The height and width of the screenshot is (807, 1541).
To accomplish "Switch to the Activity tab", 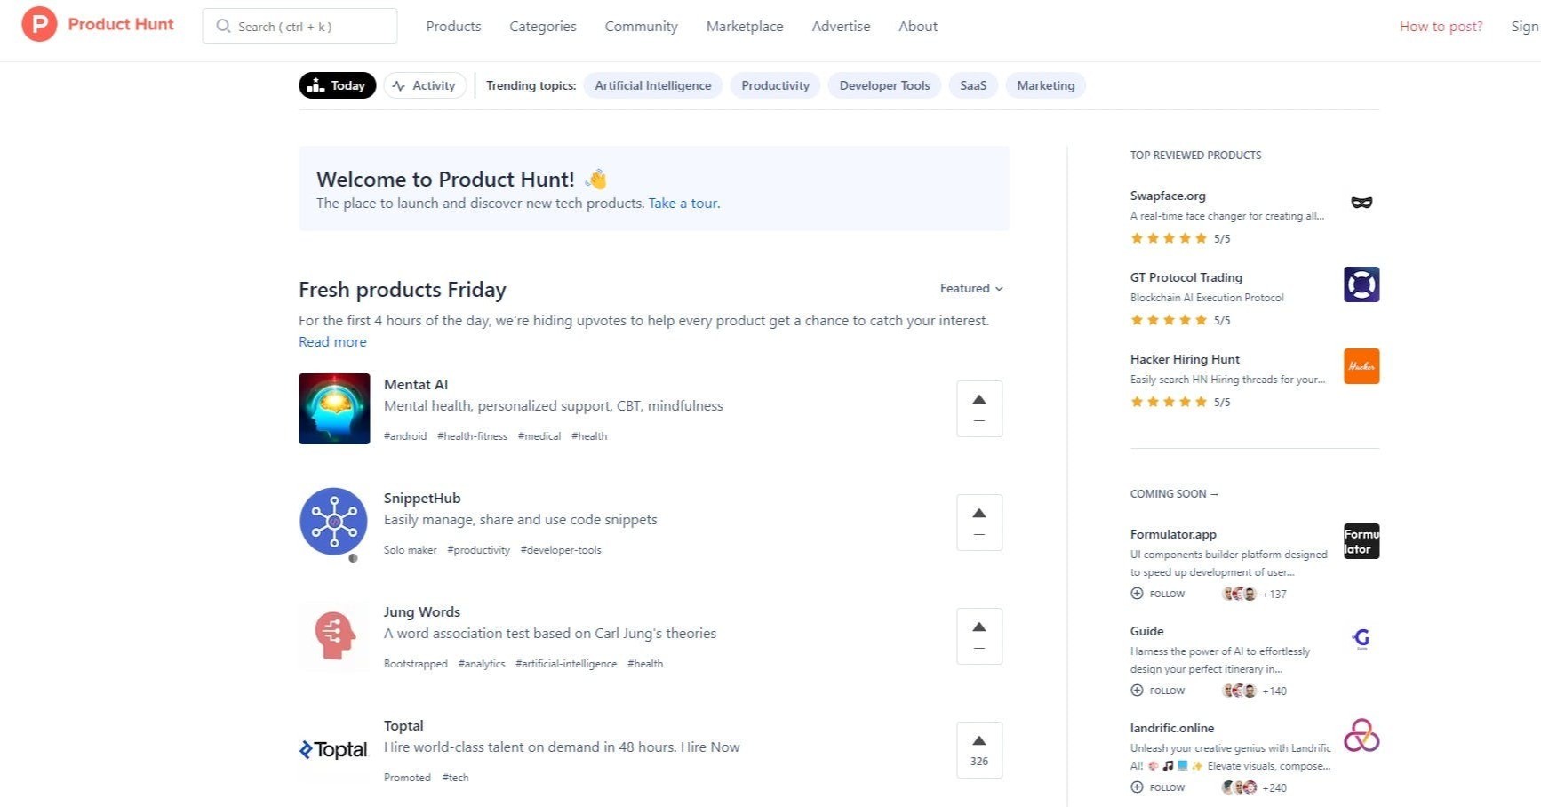I will pyautogui.click(x=425, y=85).
